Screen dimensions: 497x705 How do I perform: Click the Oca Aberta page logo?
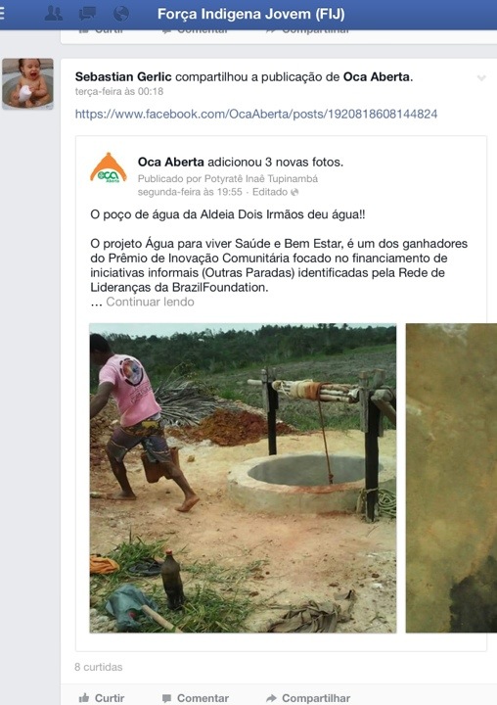(x=109, y=168)
